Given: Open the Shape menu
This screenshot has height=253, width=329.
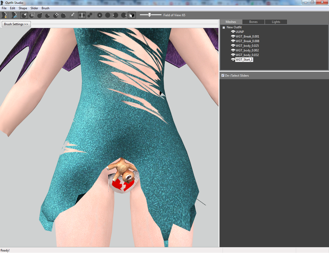Looking at the screenshot, I should pos(23,8).
